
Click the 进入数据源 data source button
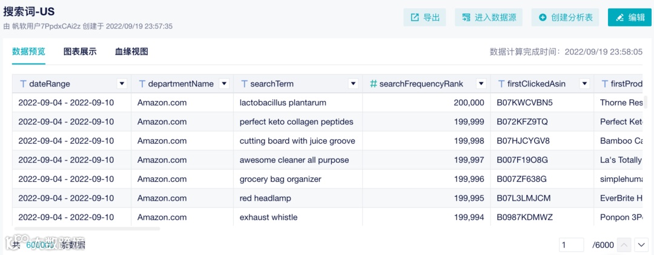tap(489, 18)
